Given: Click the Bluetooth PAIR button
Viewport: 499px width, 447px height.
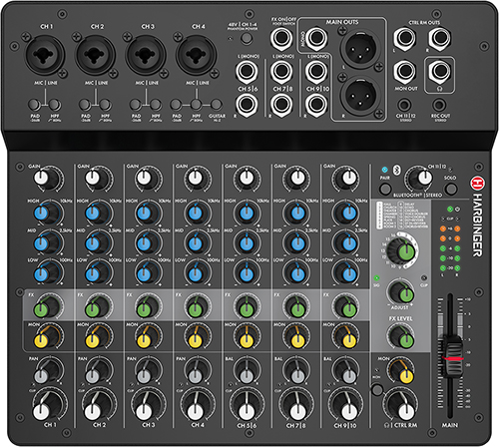Looking at the screenshot, I should 385,189.
